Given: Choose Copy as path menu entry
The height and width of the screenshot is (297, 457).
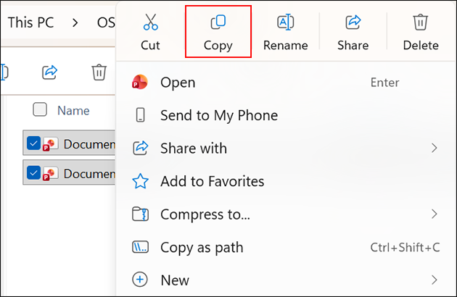Looking at the screenshot, I should [x=201, y=247].
